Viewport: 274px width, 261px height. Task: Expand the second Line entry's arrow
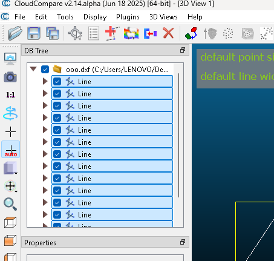click(x=45, y=94)
